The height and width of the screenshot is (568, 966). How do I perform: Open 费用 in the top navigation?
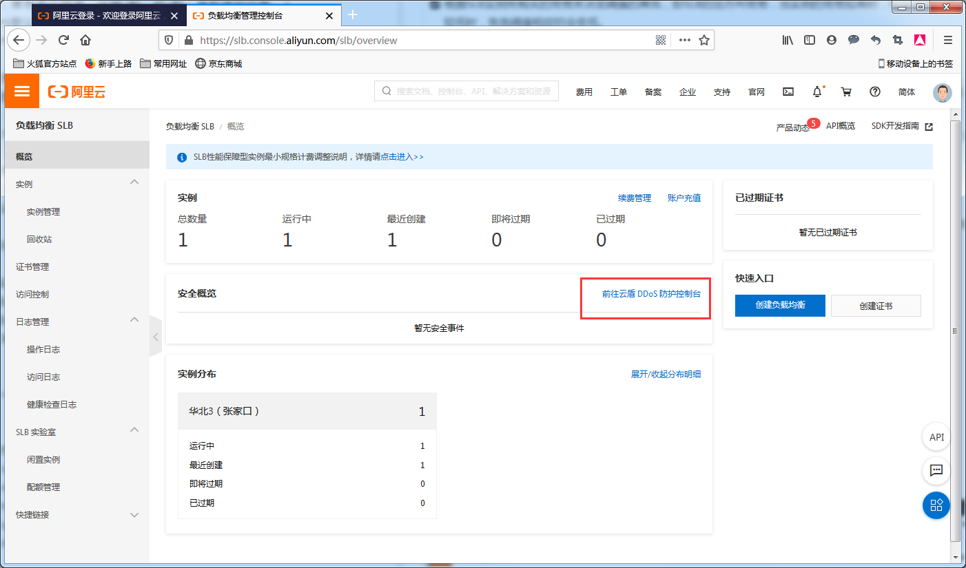[x=584, y=92]
